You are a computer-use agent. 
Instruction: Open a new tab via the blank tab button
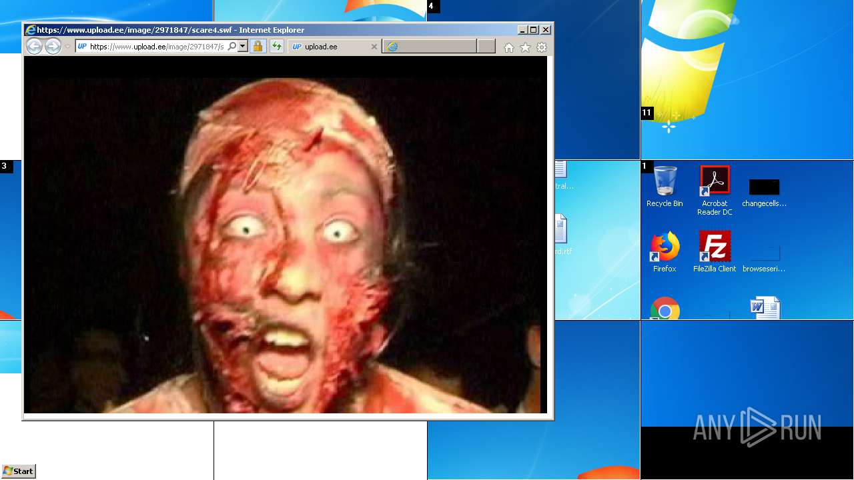click(486, 46)
